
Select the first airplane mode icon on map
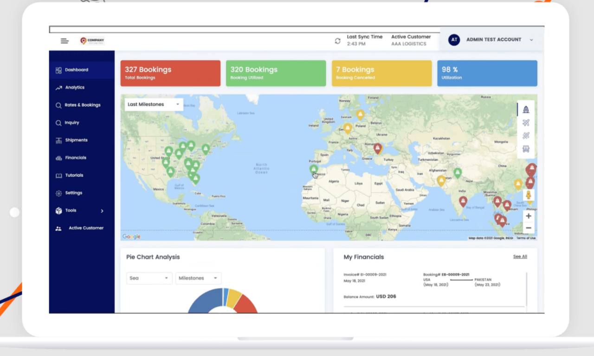pyautogui.click(x=526, y=123)
